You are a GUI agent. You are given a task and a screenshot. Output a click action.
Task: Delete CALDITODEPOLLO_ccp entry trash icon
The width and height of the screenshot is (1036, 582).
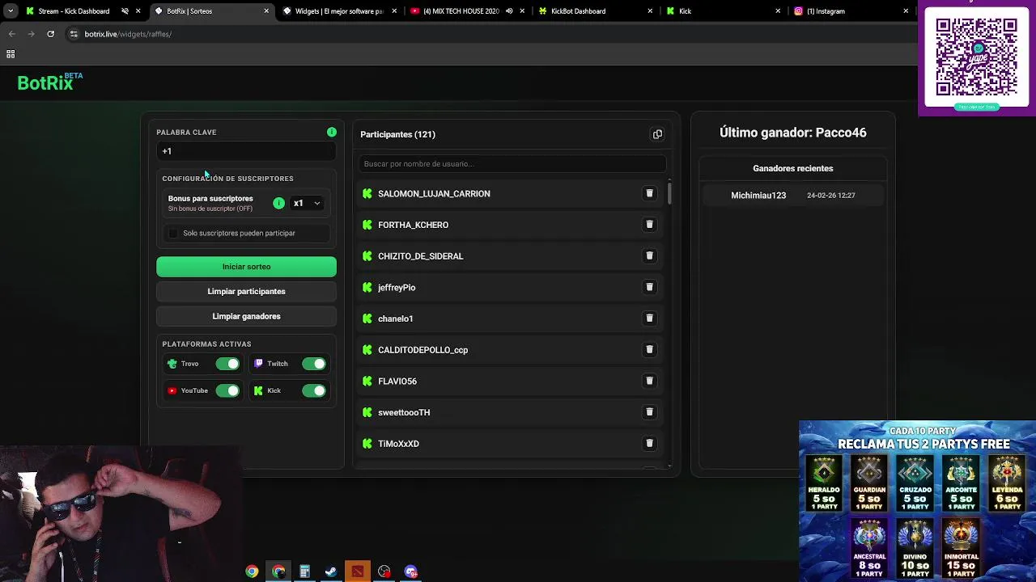click(649, 349)
